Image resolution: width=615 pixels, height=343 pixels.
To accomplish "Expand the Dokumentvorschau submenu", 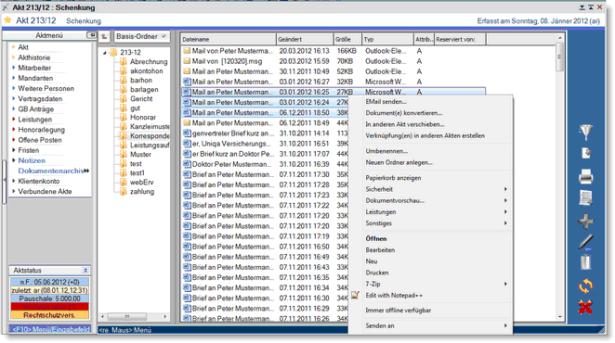I will tap(505, 200).
